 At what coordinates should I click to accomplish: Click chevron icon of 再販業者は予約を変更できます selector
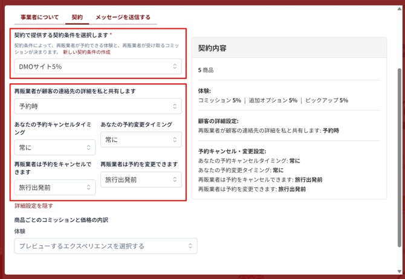tap(175, 179)
